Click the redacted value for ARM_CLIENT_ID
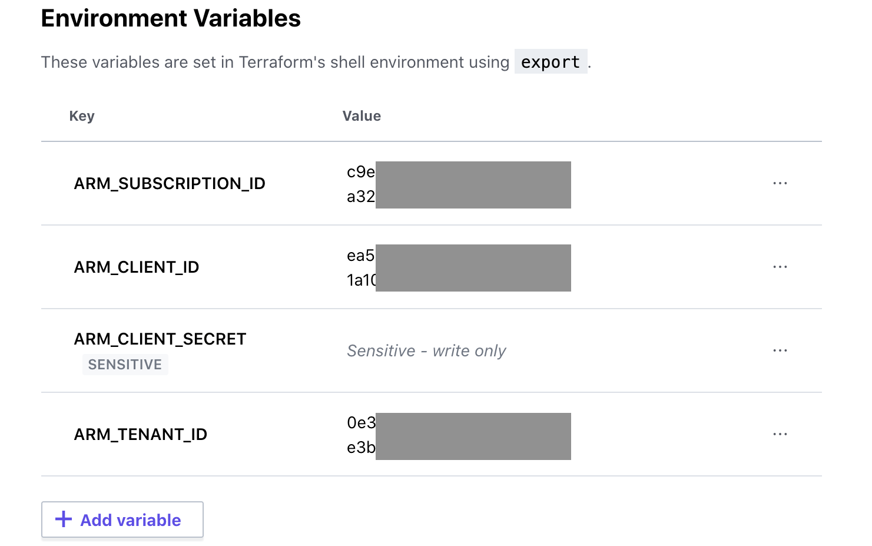Screen dimensions: 872x546 (473, 268)
